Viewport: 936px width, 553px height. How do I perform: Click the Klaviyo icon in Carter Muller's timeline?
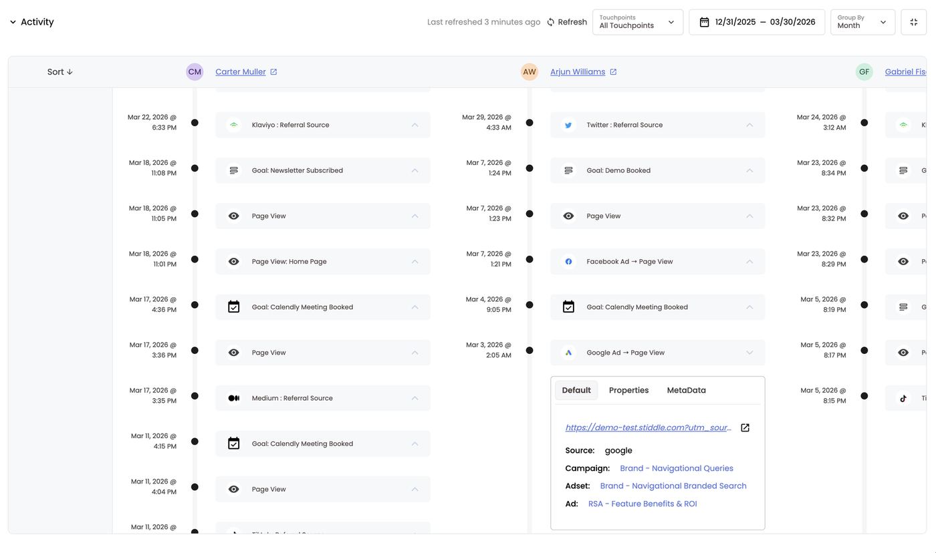pos(233,125)
